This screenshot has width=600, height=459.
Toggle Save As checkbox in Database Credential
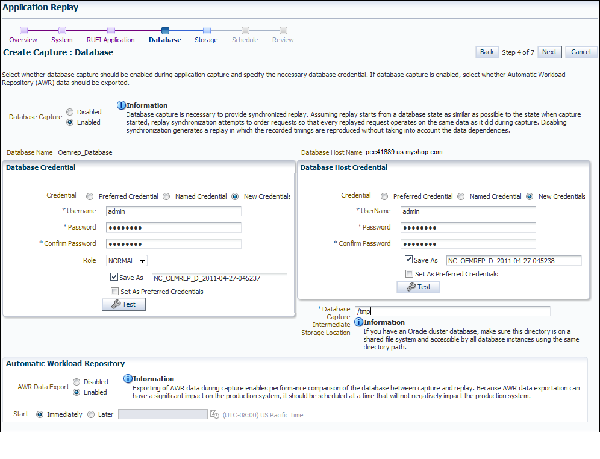click(x=114, y=277)
